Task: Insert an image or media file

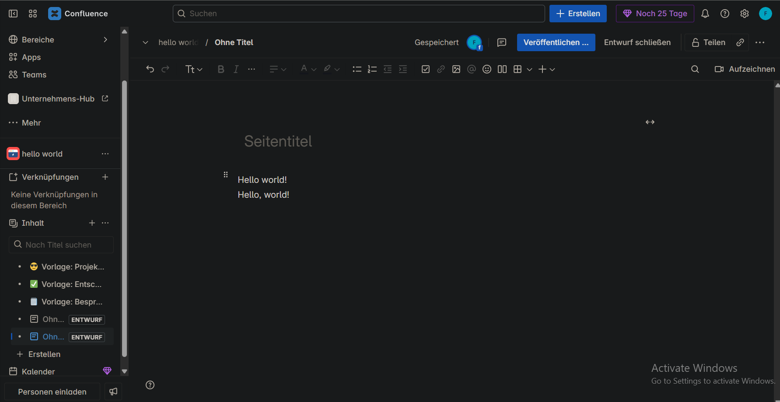Action: click(456, 69)
